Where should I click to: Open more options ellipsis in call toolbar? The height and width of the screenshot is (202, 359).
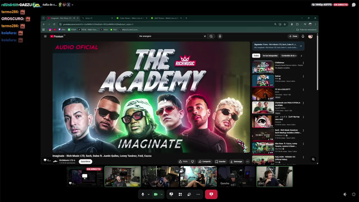pyautogui.click(x=198, y=194)
